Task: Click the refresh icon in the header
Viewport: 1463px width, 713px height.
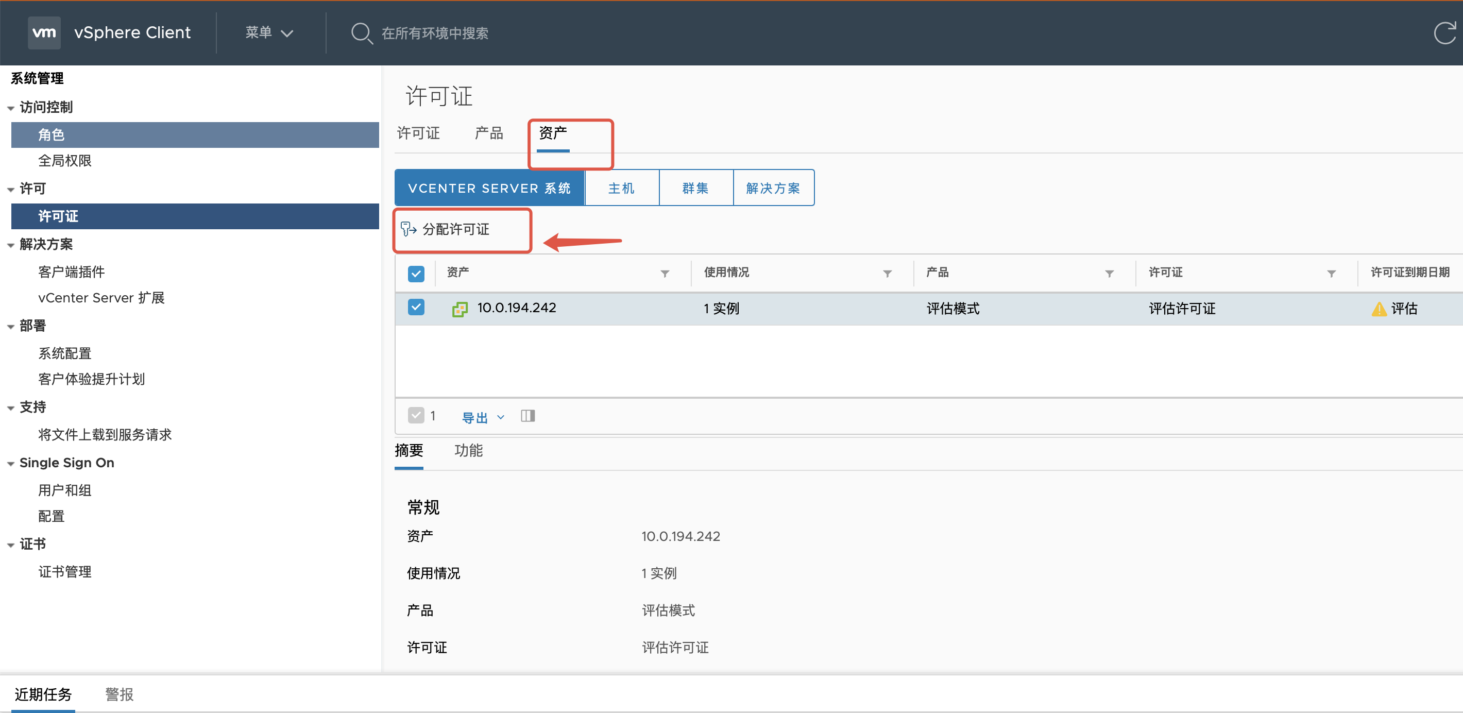Action: tap(1444, 33)
